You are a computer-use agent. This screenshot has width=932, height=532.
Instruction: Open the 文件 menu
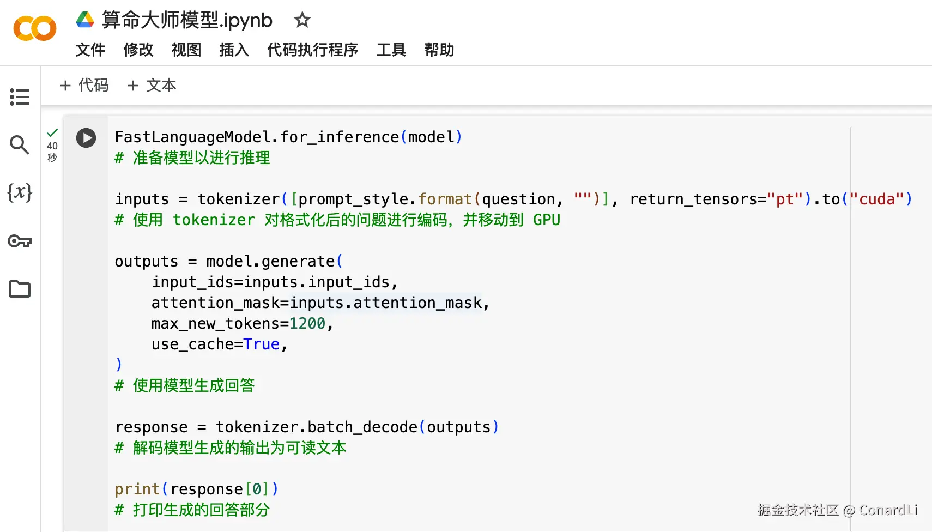90,50
